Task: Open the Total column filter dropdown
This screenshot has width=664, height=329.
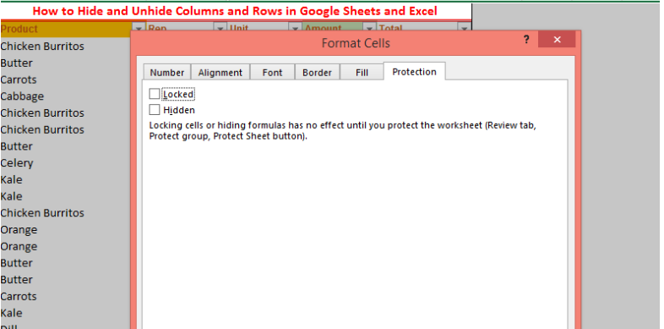Action: pyautogui.click(x=464, y=28)
